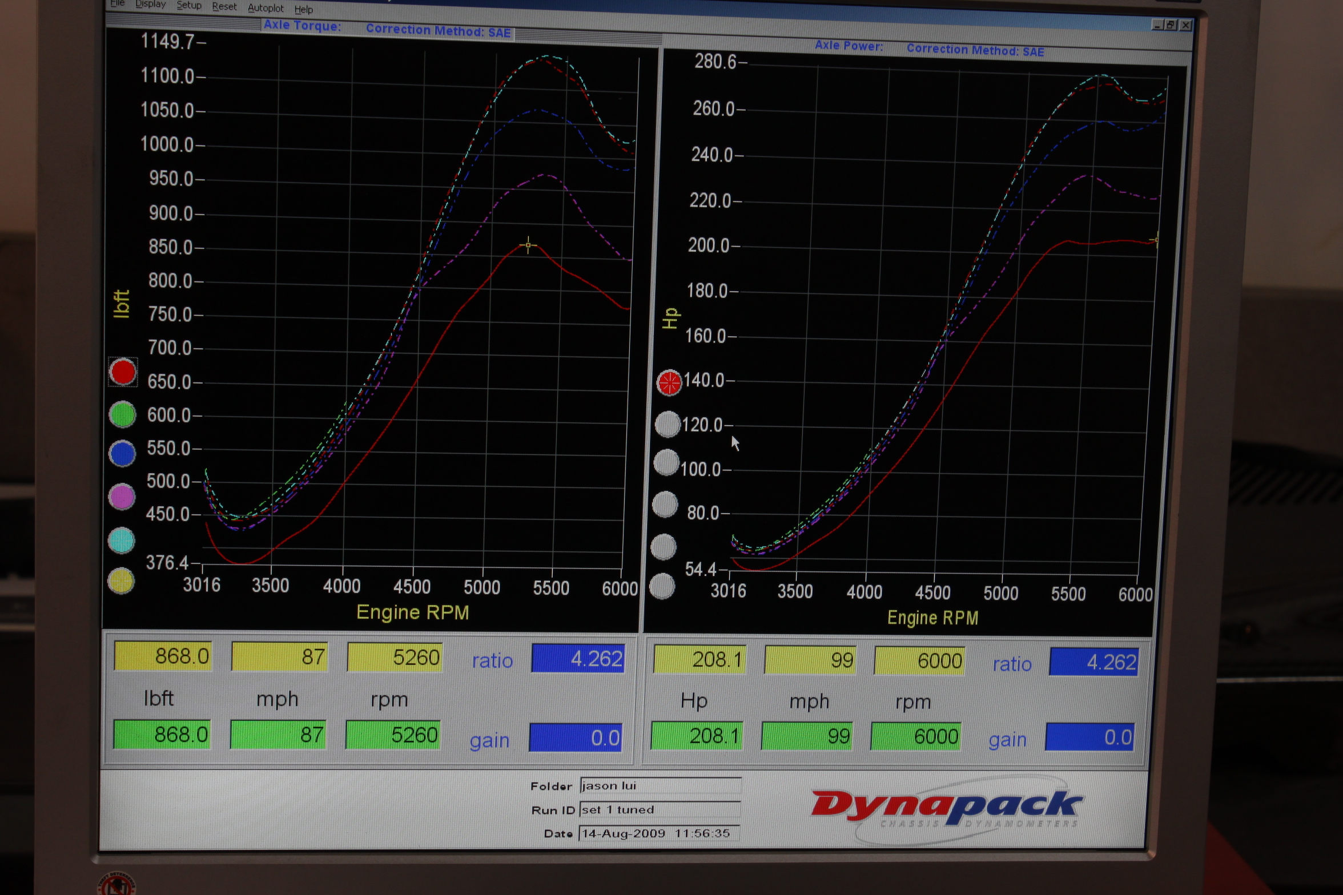Toggle the gray run circle beside 80.0 Hp

665,505
